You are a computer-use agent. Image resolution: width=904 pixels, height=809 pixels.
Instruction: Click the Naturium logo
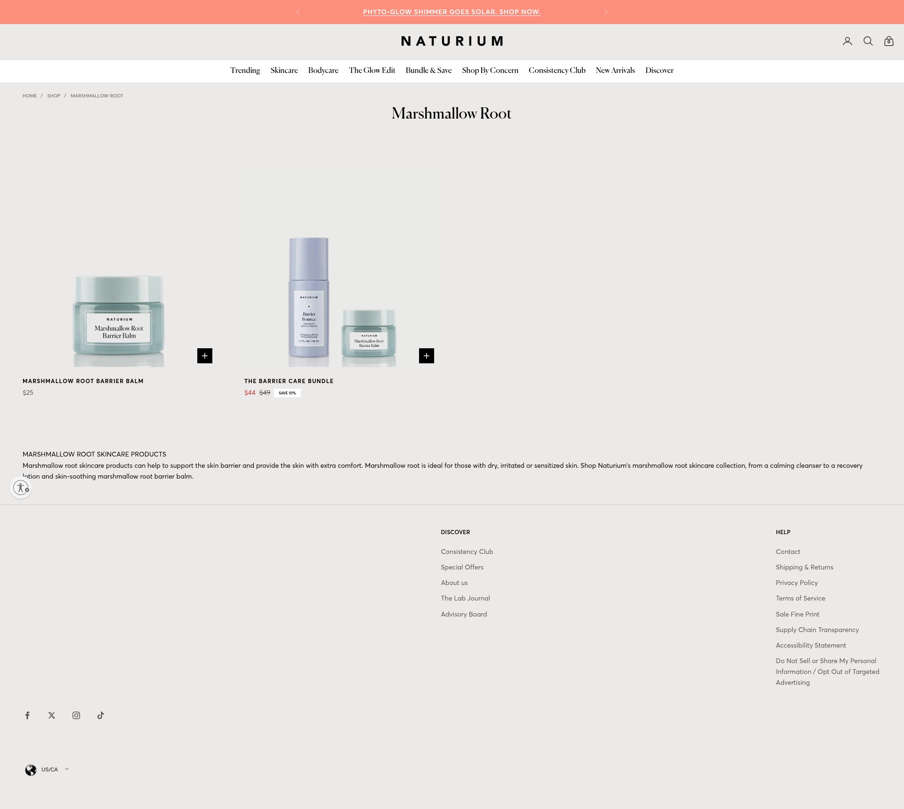click(452, 41)
